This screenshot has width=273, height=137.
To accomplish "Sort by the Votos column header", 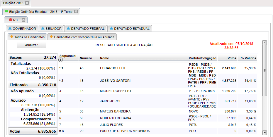I will tap(232, 58).
